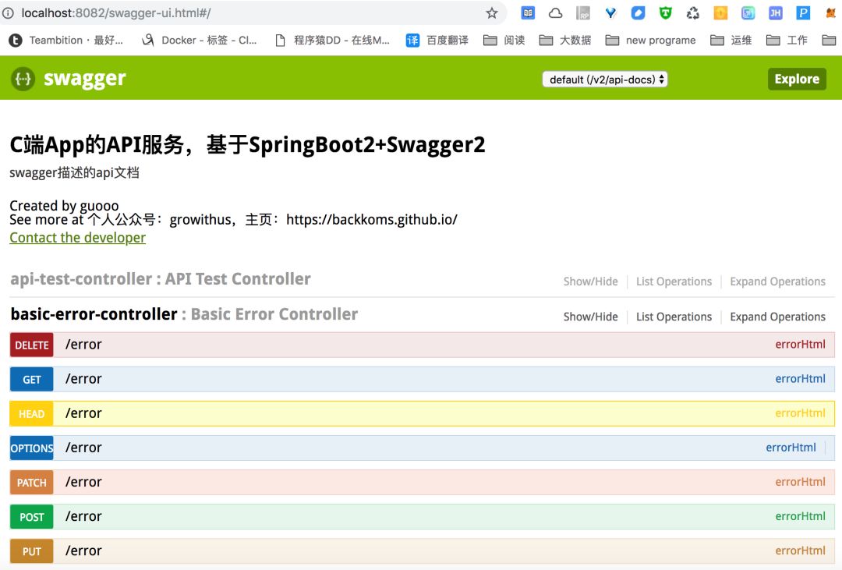Open the default /v2/api-docs dropdown
This screenshot has height=570, width=842.
click(605, 79)
